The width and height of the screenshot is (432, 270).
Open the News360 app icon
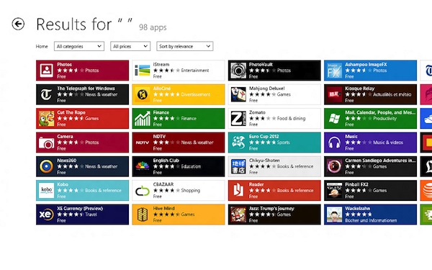(47, 166)
